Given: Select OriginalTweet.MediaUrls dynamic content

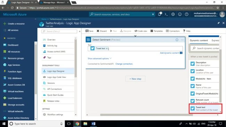Looking at the screenshot, I should [x=205, y=94].
